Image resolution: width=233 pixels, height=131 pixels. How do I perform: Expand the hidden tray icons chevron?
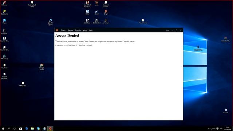pyautogui.click(x=209, y=128)
